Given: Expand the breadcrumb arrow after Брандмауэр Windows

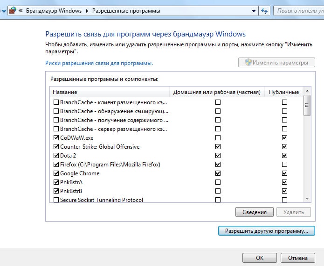Looking at the screenshot, I should tap(87, 11).
